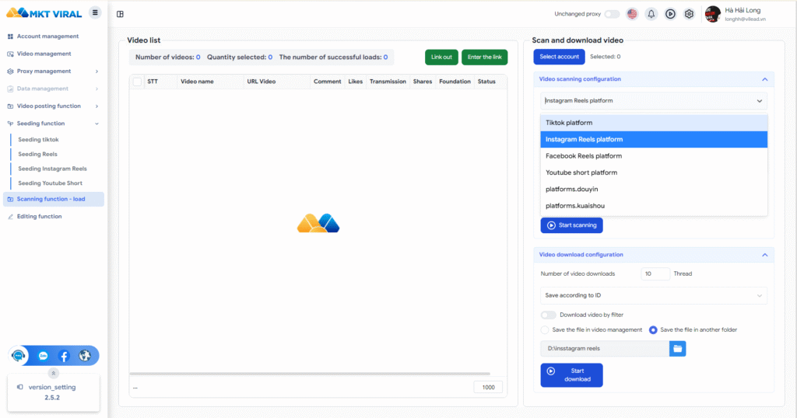The width and height of the screenshot is (797, 418).
Task: Click Video management sidebar icon
Action: pyautogui.click(x=10, y=54)
